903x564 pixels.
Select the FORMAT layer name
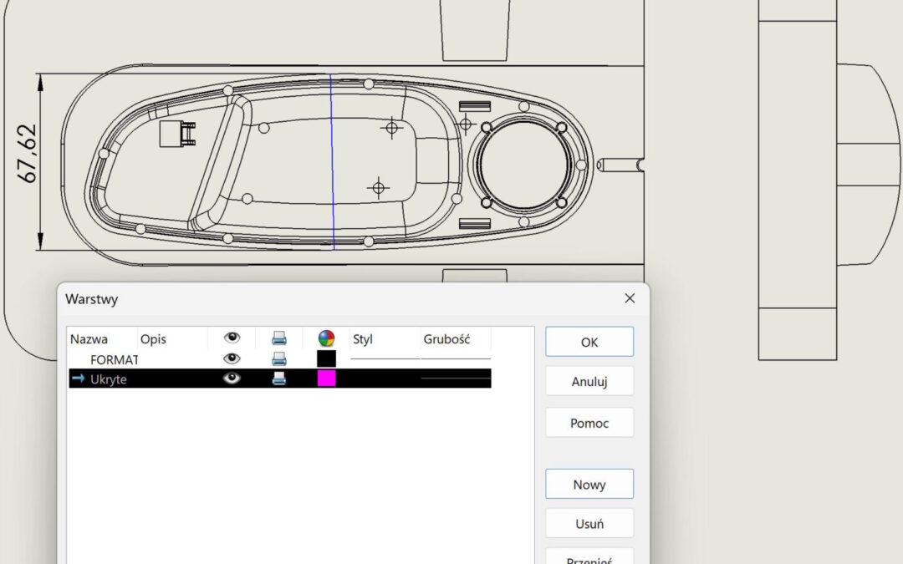pyautogui.click(x=114, y=359)
